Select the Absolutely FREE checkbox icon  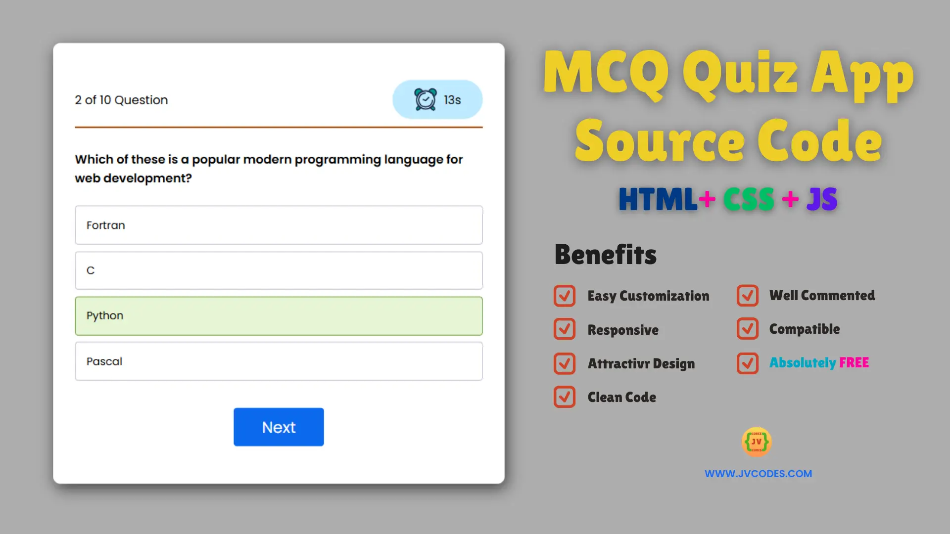pos(747,362)
